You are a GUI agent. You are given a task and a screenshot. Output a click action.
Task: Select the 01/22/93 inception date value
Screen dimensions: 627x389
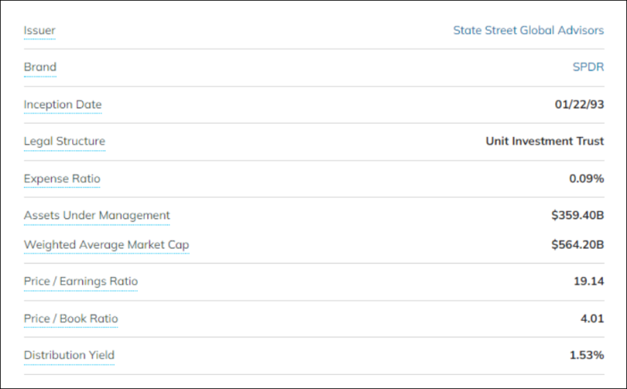(579, 104)
